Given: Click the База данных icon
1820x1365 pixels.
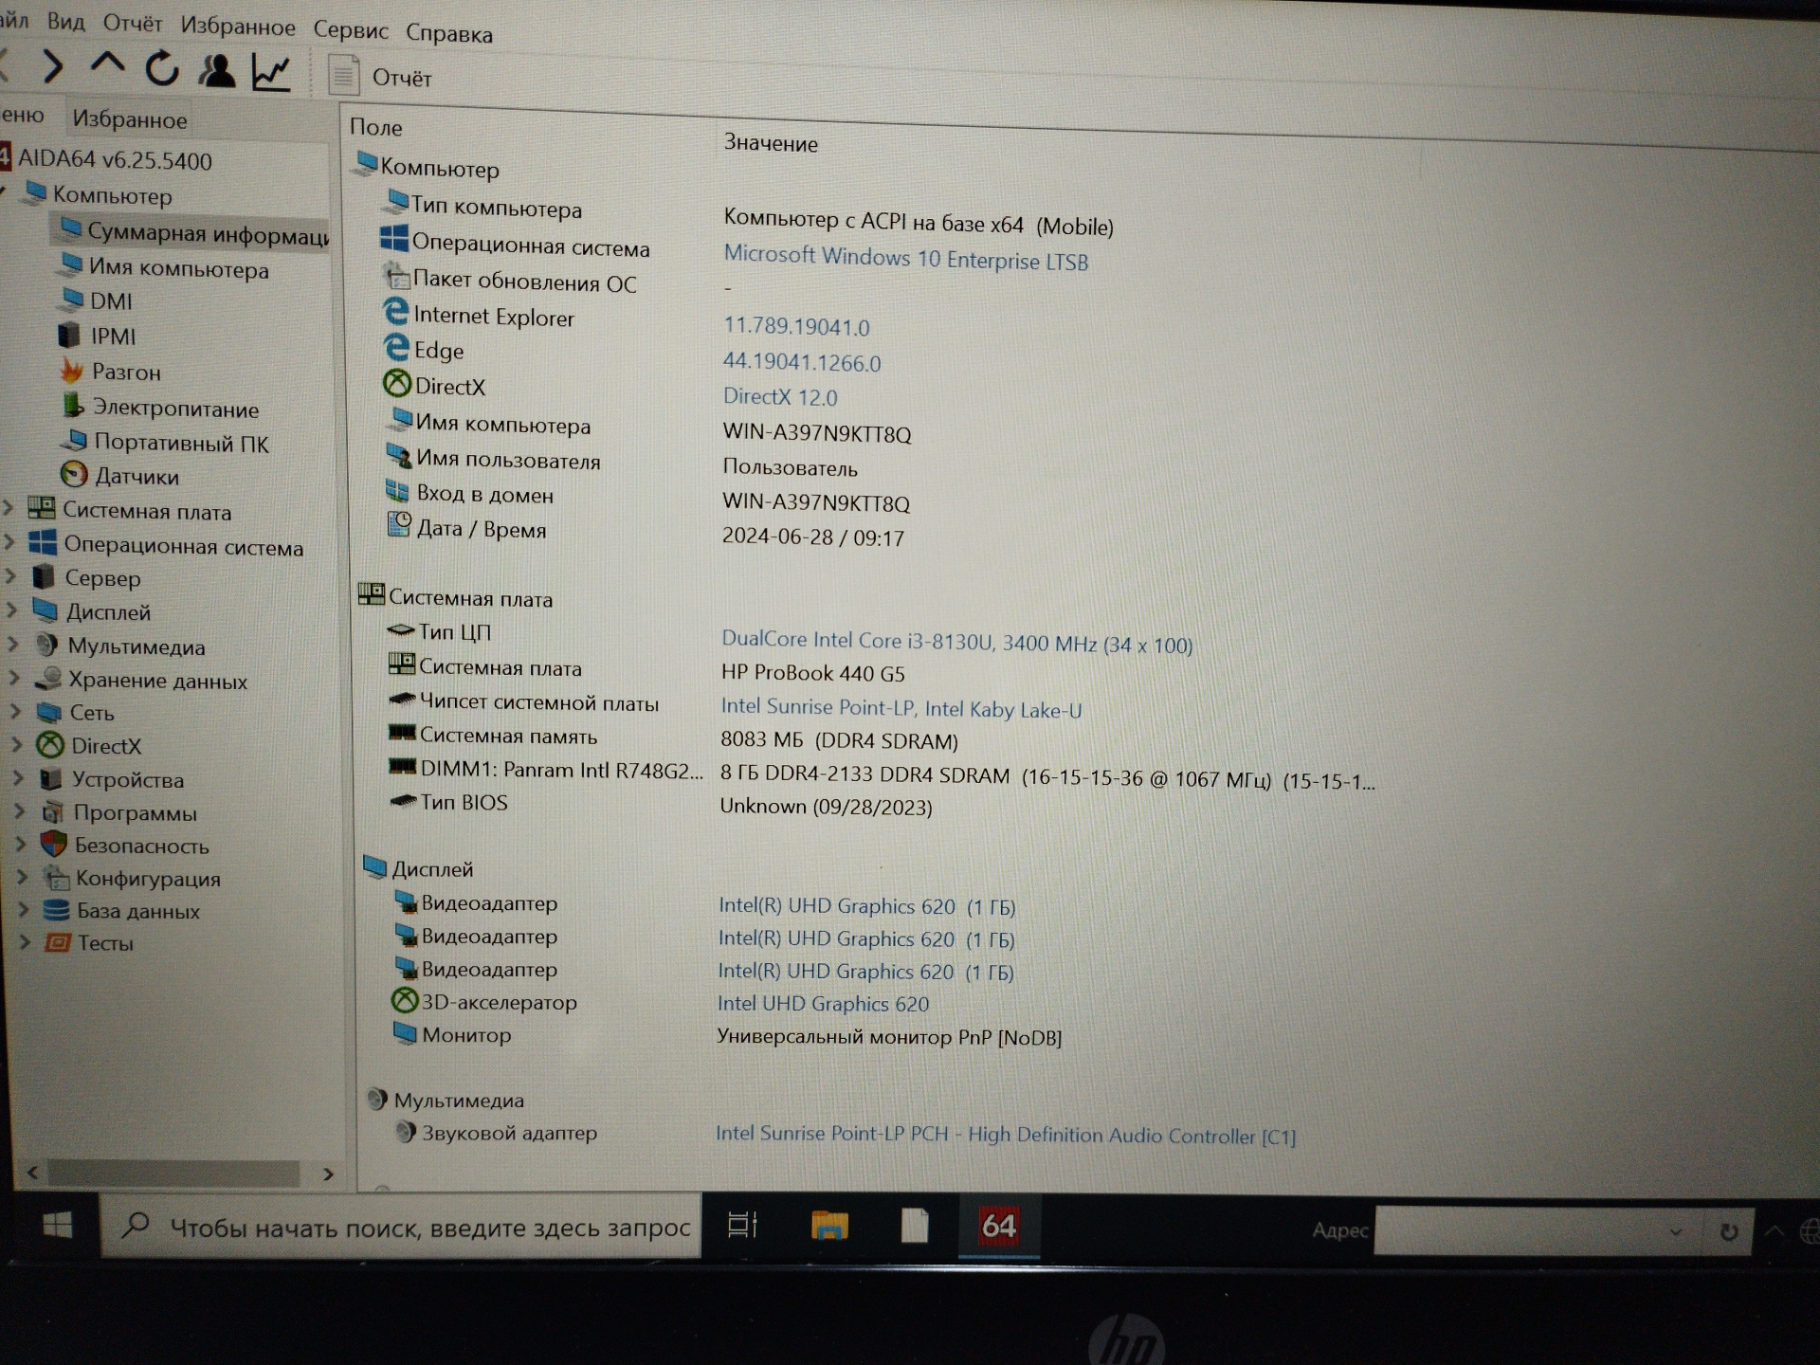Looking at the screenshot, I should (x=57, y=910).
